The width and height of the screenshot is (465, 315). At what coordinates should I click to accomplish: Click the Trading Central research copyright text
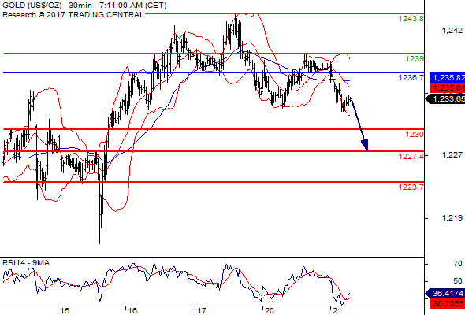(x=73, y=14)
